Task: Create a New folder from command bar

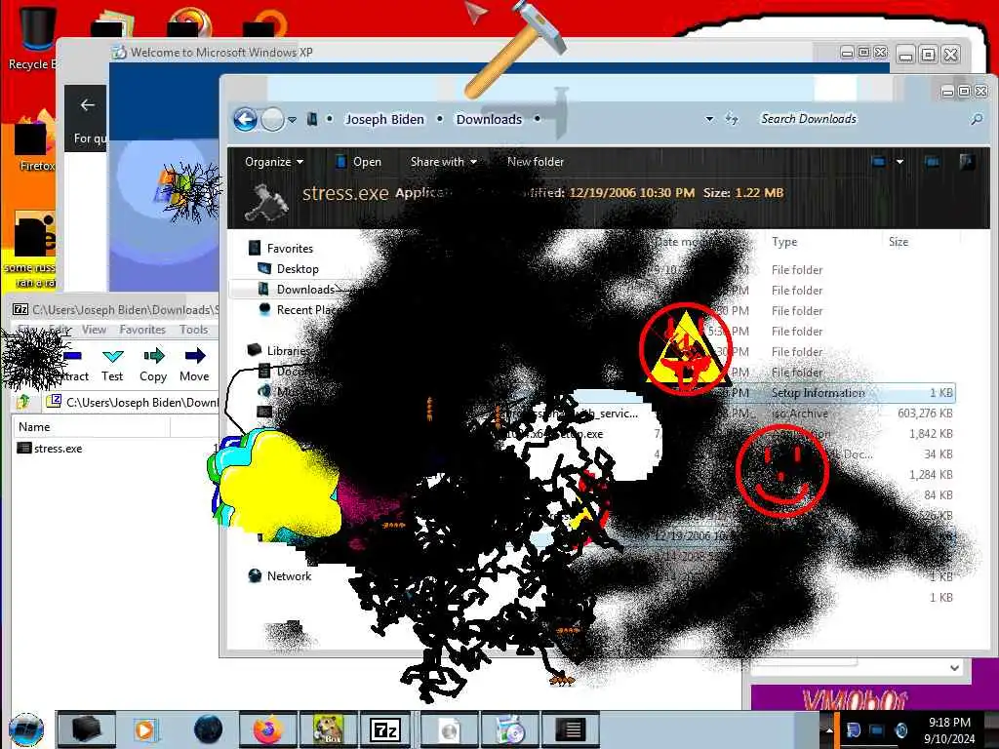Action: (536, 162)
